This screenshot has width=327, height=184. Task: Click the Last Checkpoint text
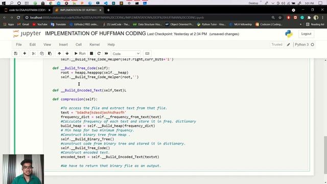point(177,34)
